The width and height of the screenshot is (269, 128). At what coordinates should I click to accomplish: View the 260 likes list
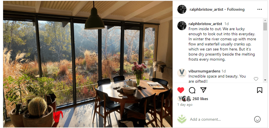(x=200, y=99)
